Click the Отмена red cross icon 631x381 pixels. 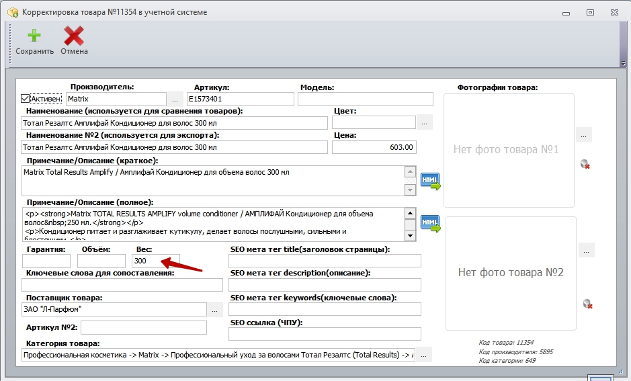pyautogui.click(x=74, y=36)
